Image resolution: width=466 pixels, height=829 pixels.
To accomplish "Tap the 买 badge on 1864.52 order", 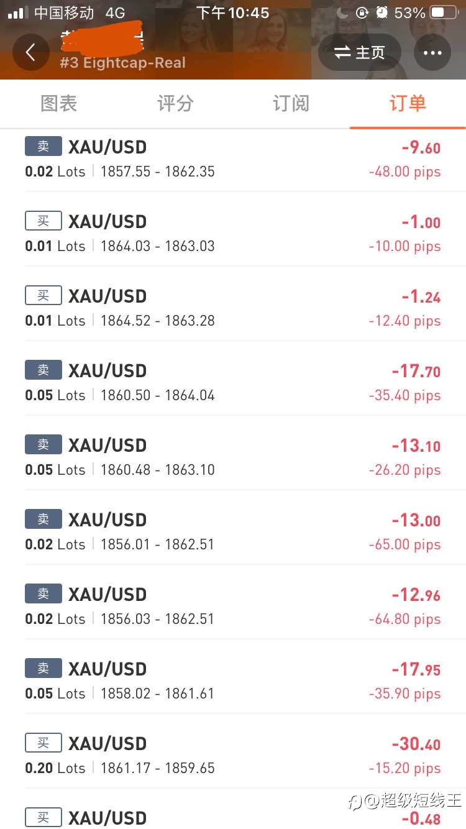I will (43, 295).
